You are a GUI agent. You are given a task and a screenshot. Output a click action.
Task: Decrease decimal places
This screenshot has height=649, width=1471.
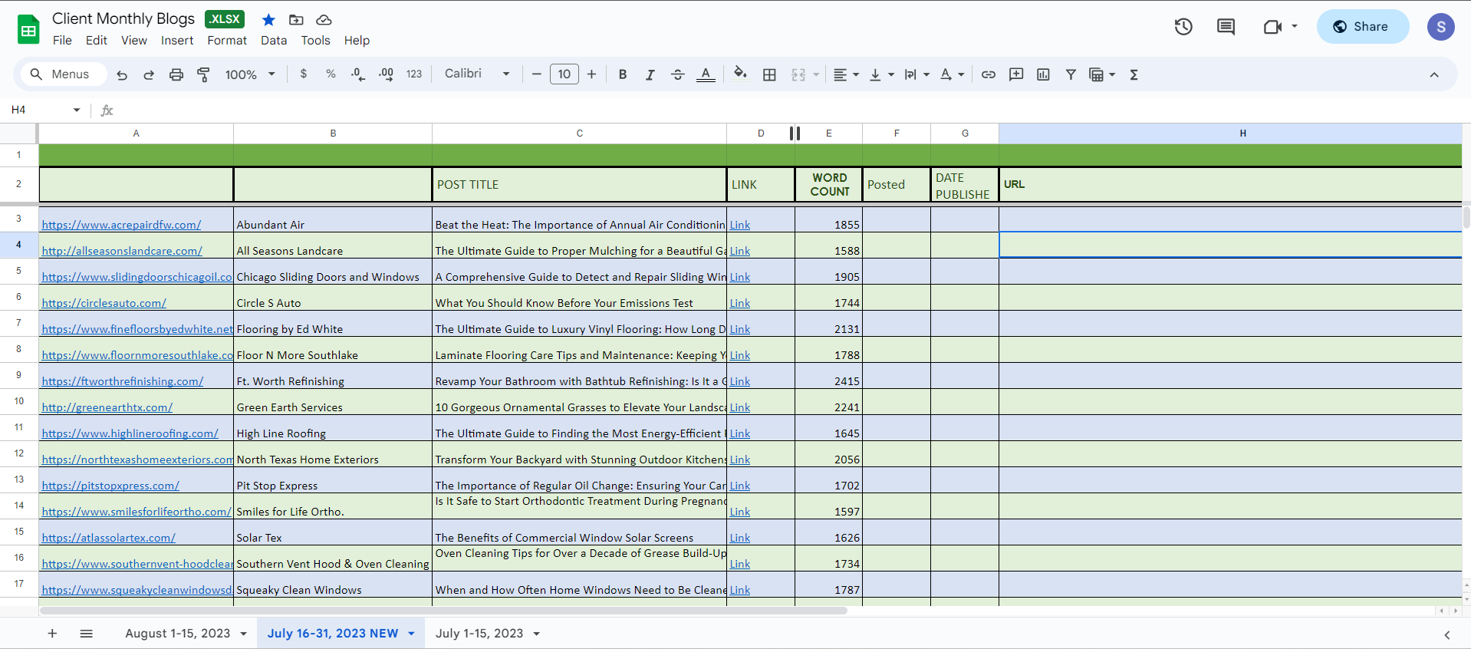(357, 74)
